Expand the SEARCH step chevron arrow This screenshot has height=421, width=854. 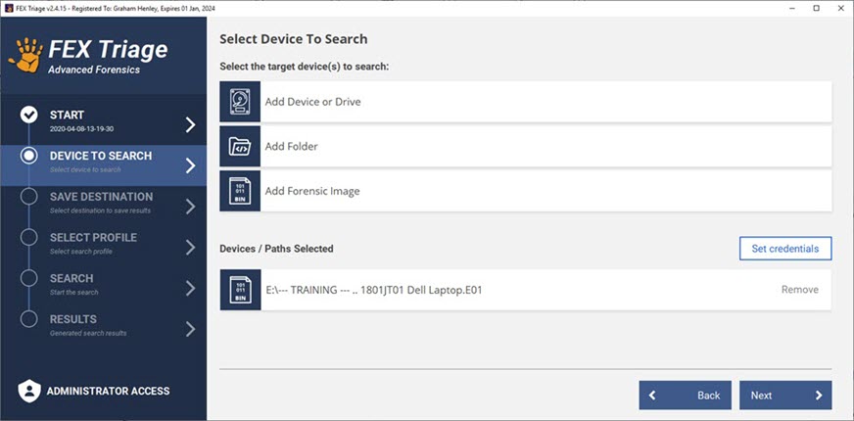pos(190,288)
